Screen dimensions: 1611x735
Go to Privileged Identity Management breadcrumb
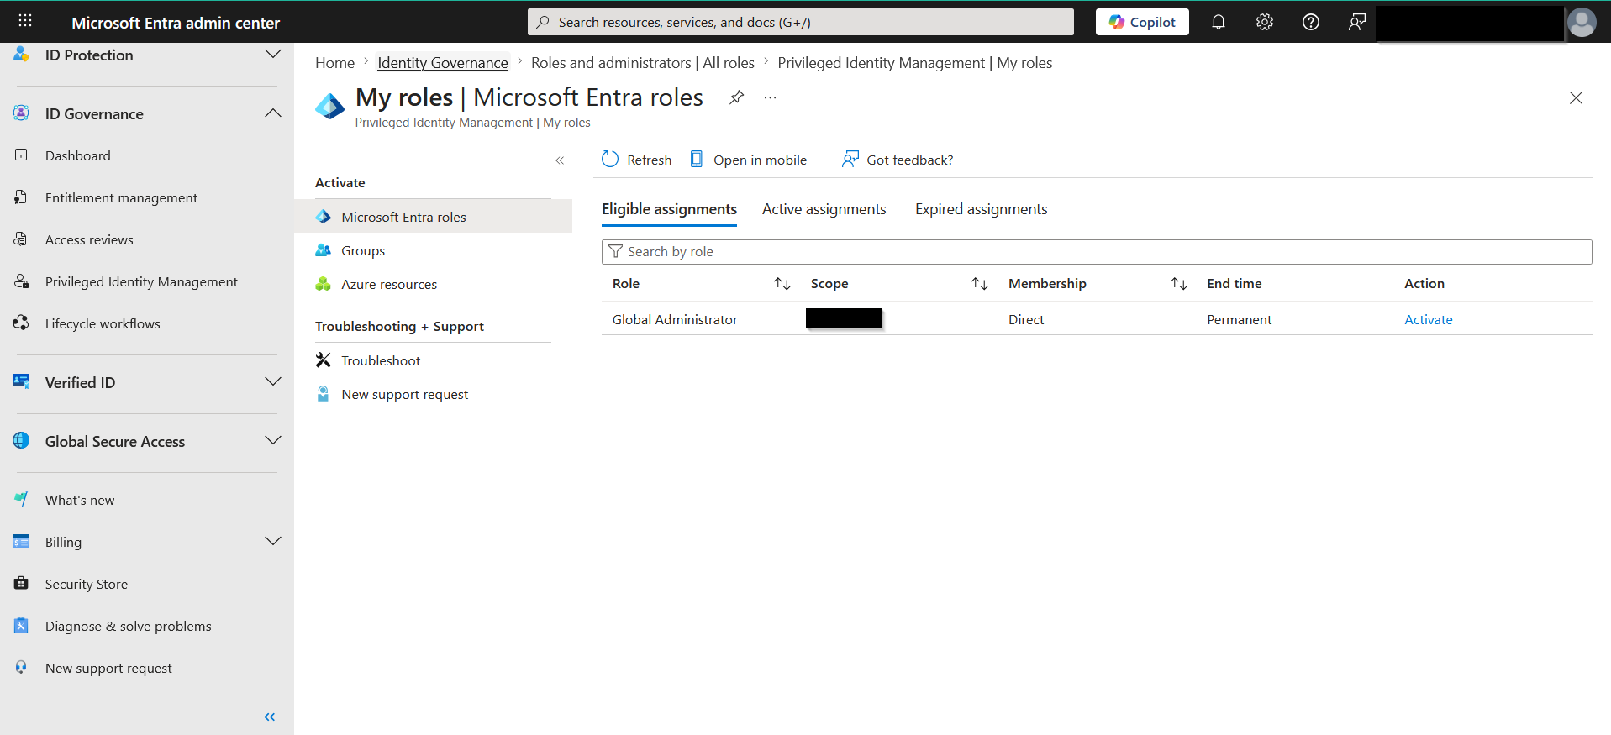tap(914, 63)
